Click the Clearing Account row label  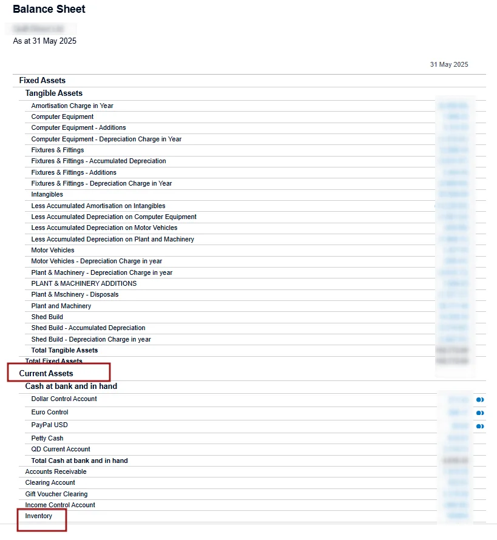[50, 482]
